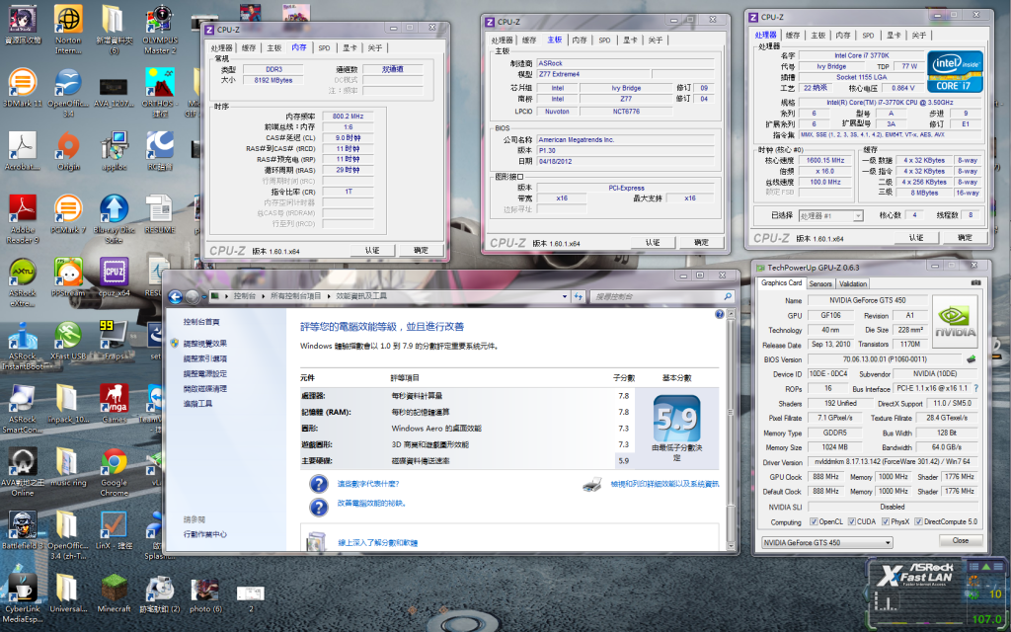Open the OpenOffice 3.4 desktop shortcut

pos(68,92)
